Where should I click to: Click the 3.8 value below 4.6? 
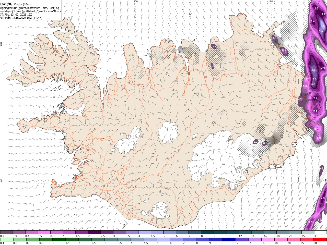[321, 31]
